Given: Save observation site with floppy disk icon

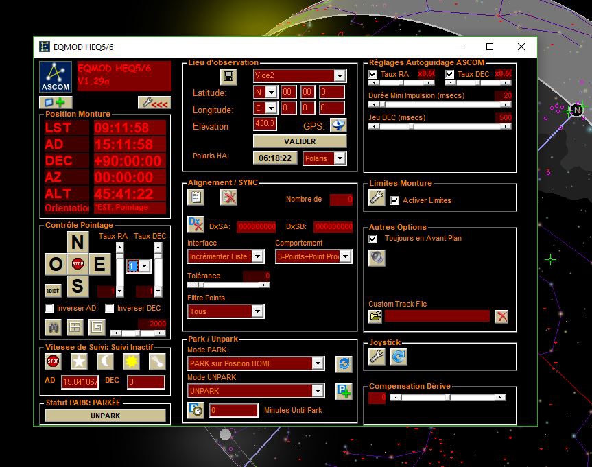Looking at the screenshot, I should point(228,77).
